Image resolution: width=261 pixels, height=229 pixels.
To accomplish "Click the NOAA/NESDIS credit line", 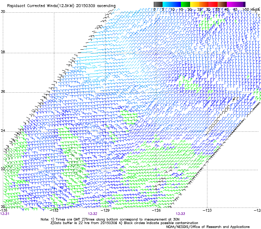I will pyautogui.click(x=208, y=227).
